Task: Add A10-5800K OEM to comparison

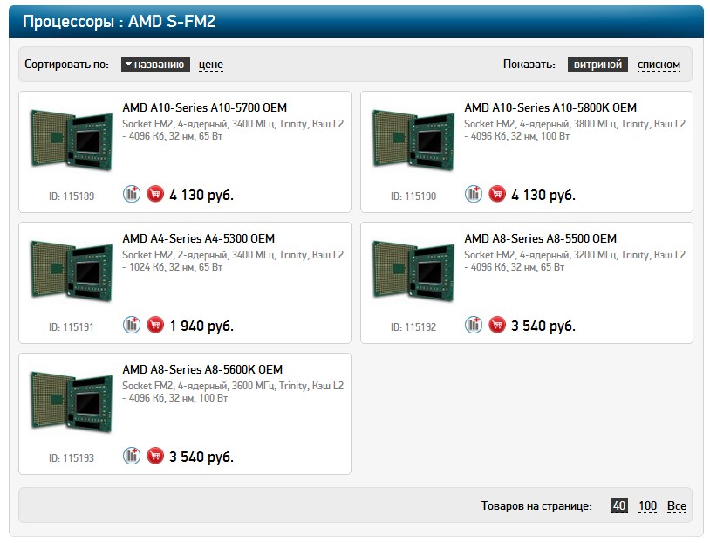Action: [x=474, y=194]
